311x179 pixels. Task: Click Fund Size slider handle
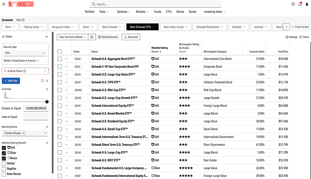point(47,102)
